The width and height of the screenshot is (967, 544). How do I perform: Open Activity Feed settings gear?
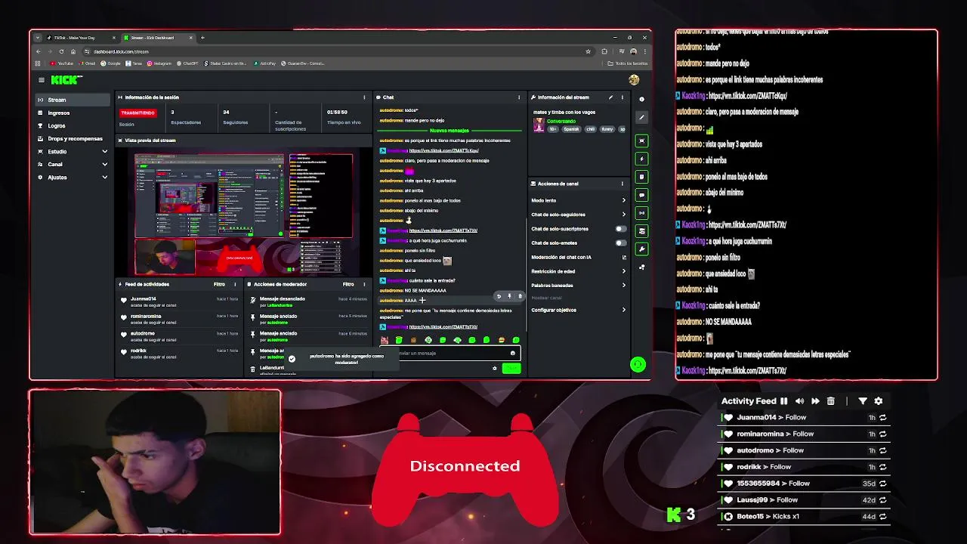tap(879, 401)
